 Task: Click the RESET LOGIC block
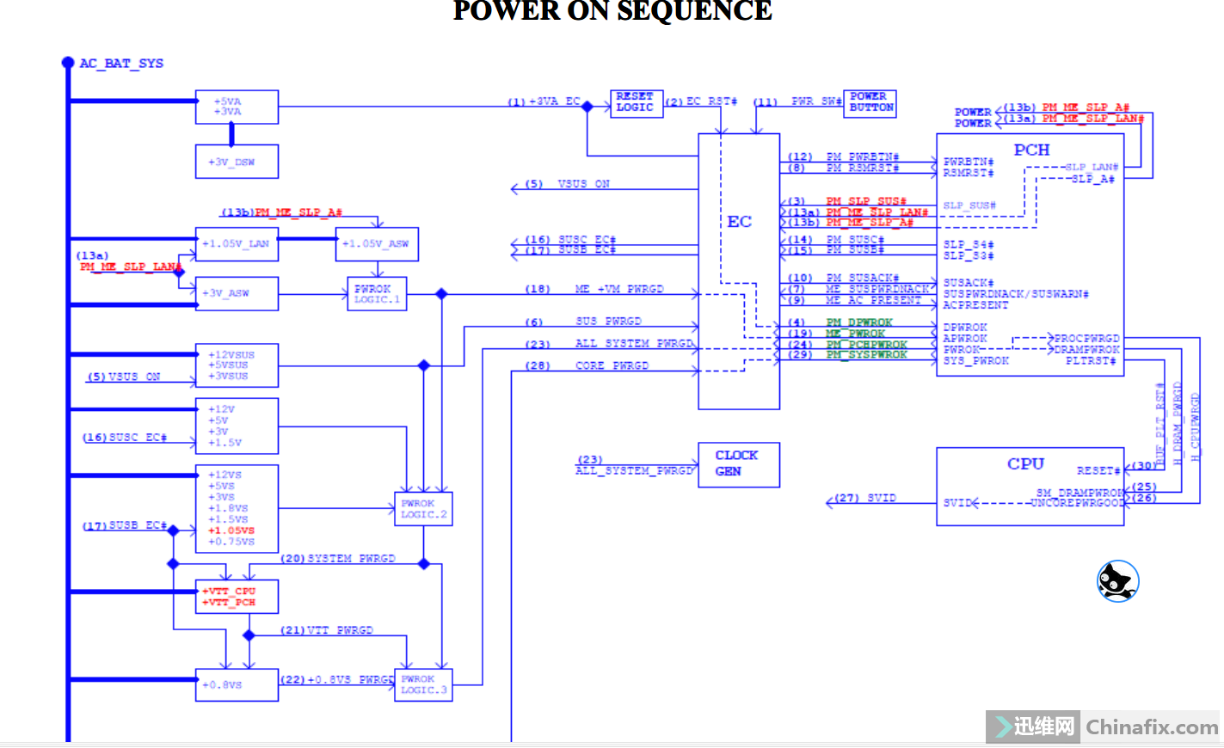[x=637, y=103]
